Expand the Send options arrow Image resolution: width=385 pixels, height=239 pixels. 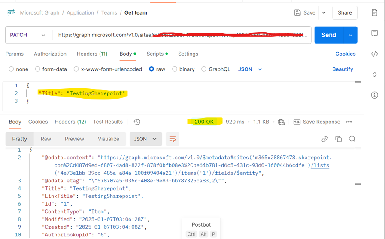click(x=350, y=35)
